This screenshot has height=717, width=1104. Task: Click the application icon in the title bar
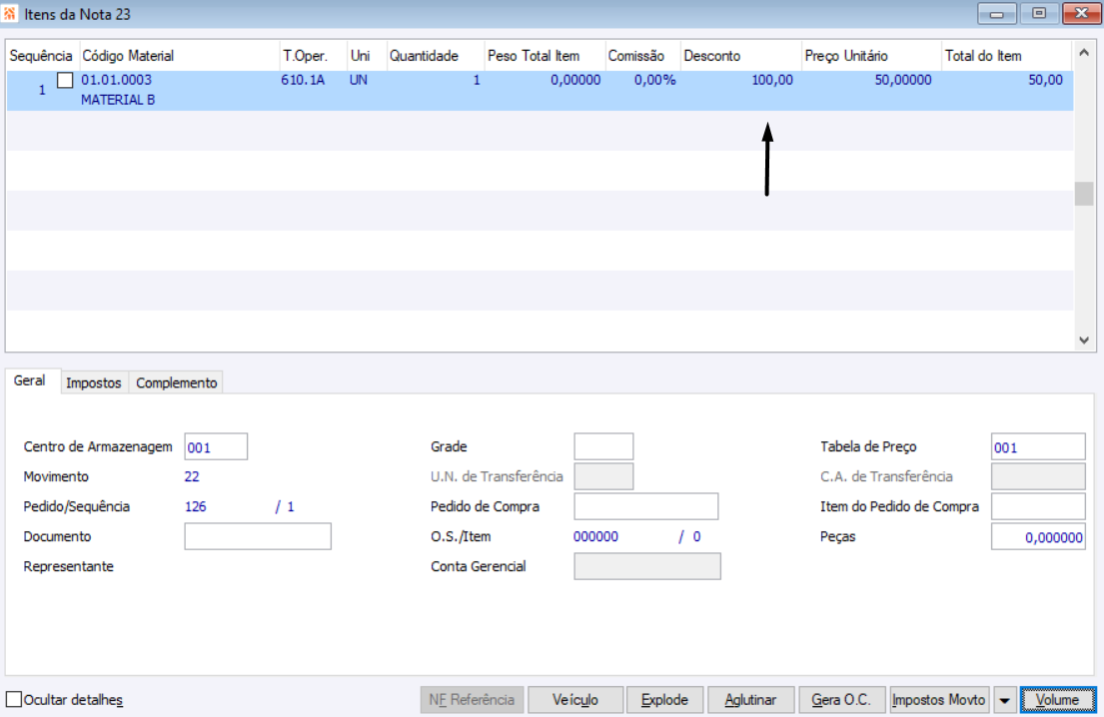click(x=9, y=14)
